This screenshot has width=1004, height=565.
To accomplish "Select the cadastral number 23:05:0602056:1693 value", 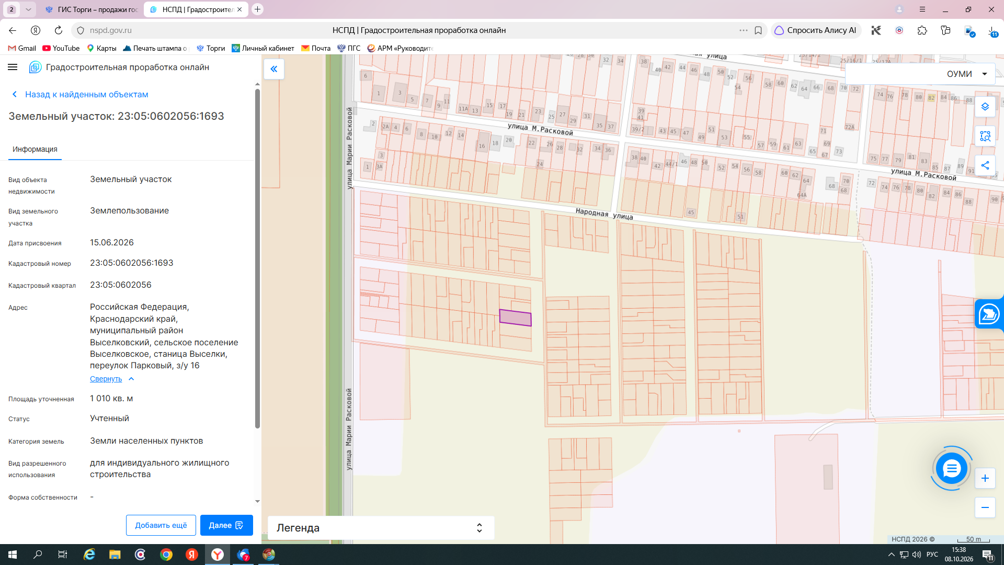I will [131, 263].
